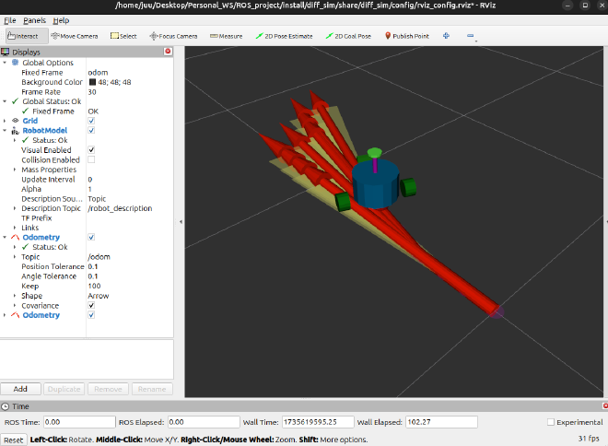The image size is (608, 446).
Task: Click the RobotModel robot icon
Action: tap(15, 131)
